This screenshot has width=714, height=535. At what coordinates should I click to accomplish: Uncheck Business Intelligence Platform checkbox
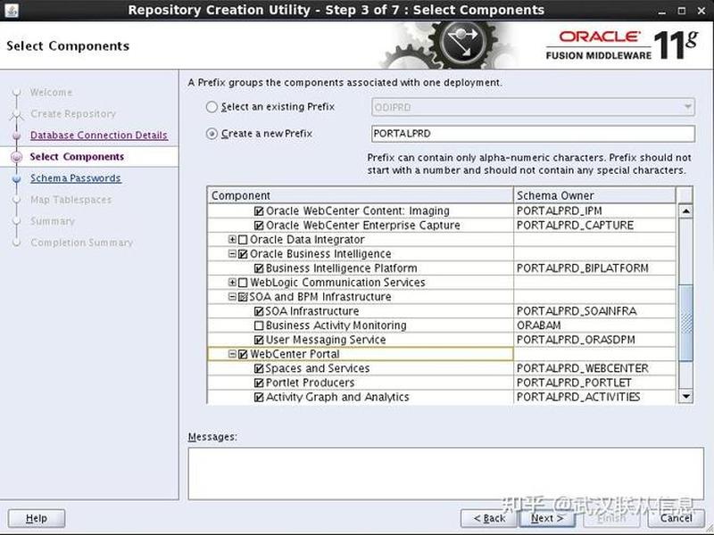(x=259, y=268)
